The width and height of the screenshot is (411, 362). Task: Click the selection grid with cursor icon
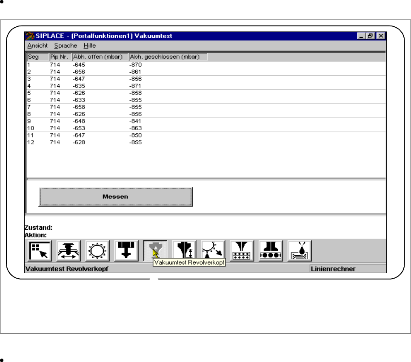tap(40, 251)
